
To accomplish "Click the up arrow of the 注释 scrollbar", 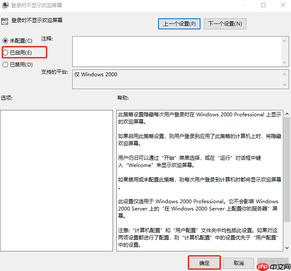I will point(284,41).
